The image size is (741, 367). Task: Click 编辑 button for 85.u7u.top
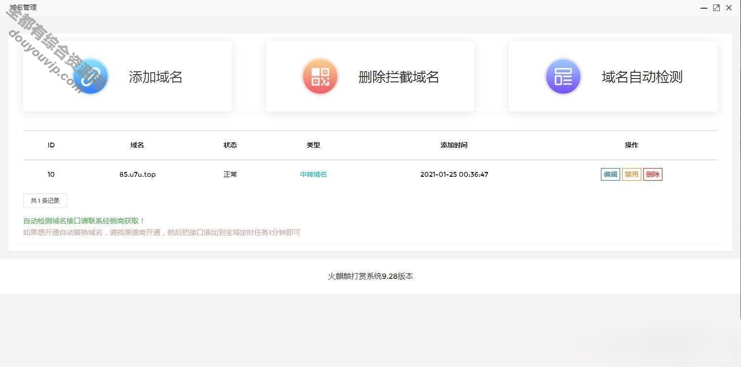click(611, 174)
